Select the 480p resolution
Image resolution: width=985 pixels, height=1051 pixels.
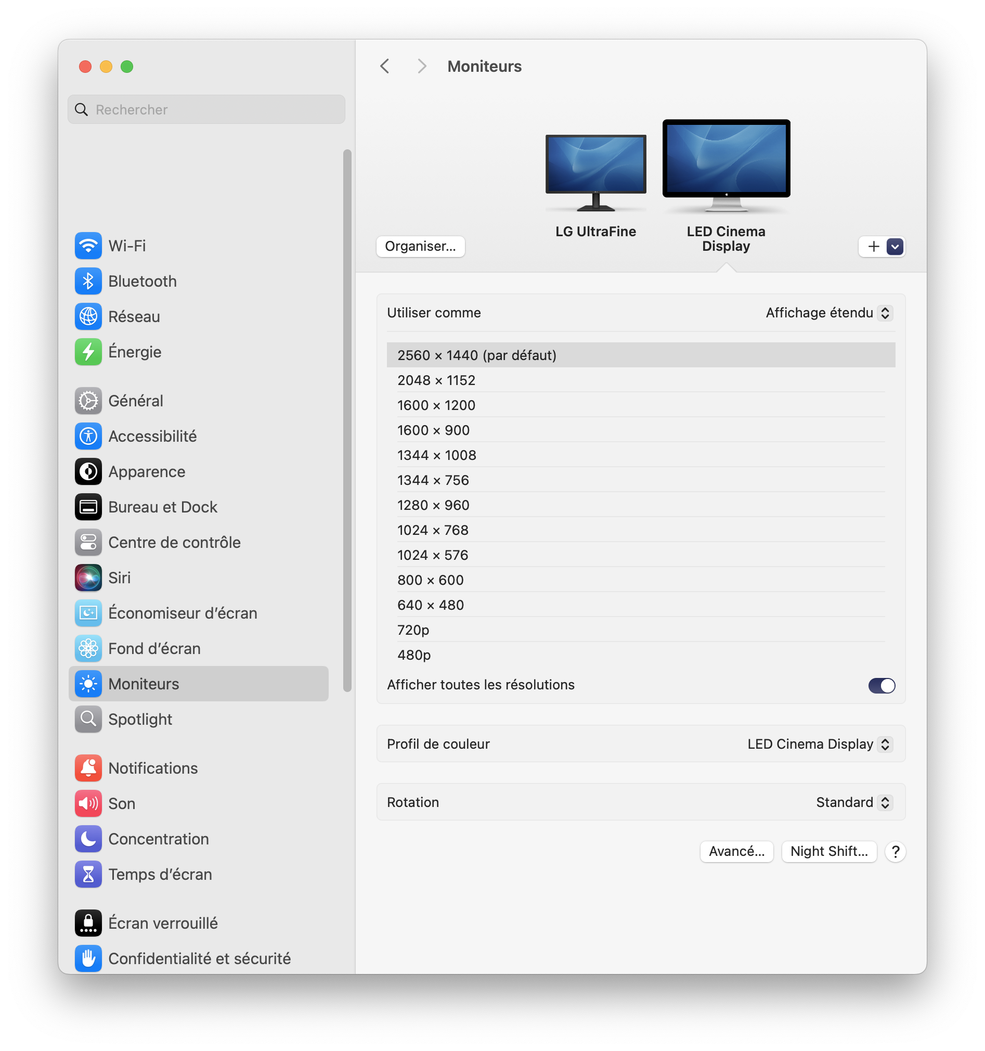641,655
